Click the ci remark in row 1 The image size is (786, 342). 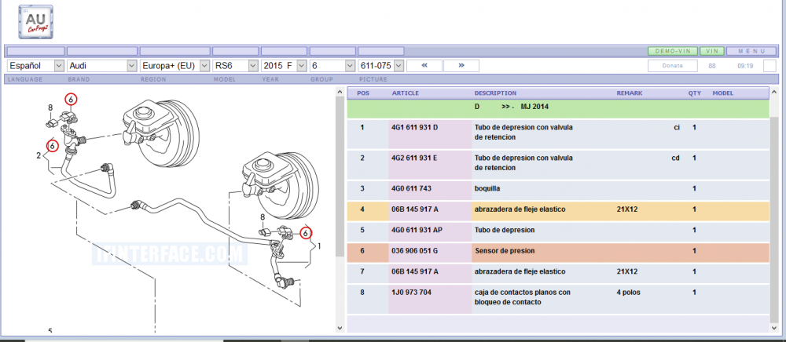click(x=677, y=128)
